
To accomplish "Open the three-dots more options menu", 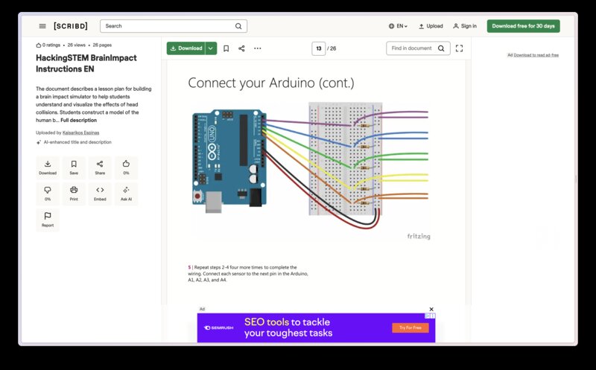I will pyautogui.click(x=258, y=48).
